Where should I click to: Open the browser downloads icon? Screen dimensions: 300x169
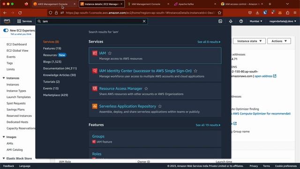(x=257, y=13)
